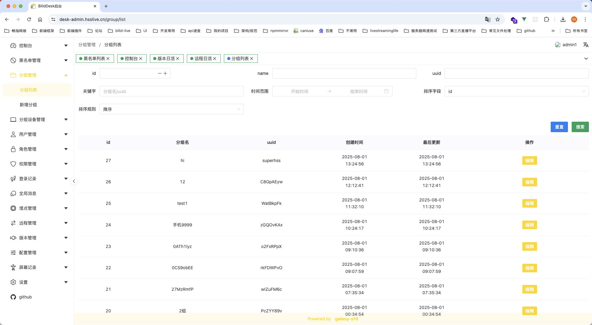Click the home icon in browser toolbar
The height and width of the screenshot is (325, 592).
coord(40,19)
